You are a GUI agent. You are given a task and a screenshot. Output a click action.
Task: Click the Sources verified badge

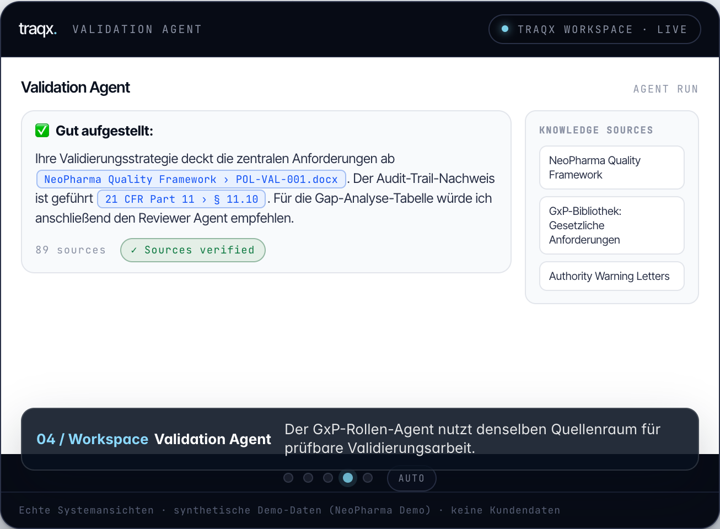193,250
